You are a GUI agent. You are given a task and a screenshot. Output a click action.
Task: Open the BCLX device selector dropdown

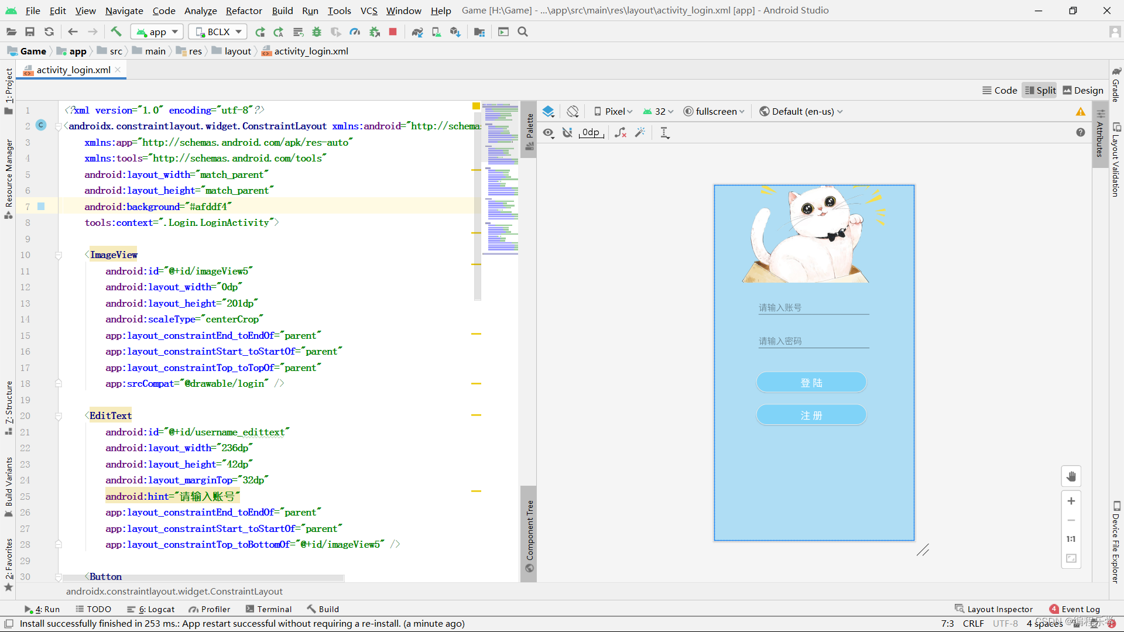click(218, 32)
